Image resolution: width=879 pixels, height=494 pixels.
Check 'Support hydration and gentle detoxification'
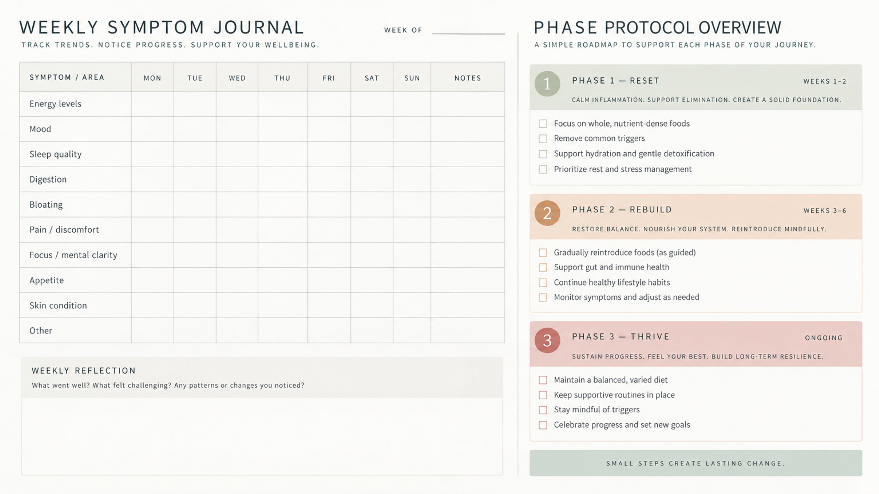pos(543,154)
